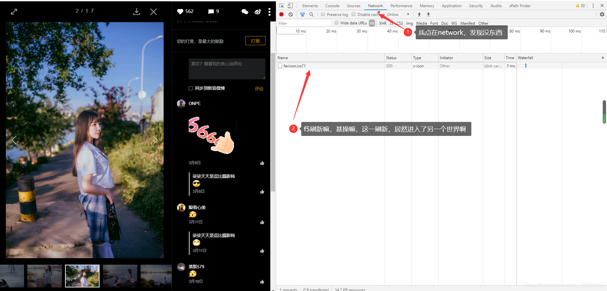The image size is (607, 291).
Task: Go to previous photo arrow
Action: click(x=14, y=140)
